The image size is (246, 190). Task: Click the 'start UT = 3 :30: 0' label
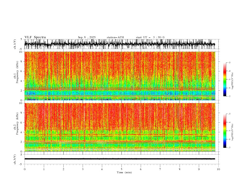coord(150,37)
